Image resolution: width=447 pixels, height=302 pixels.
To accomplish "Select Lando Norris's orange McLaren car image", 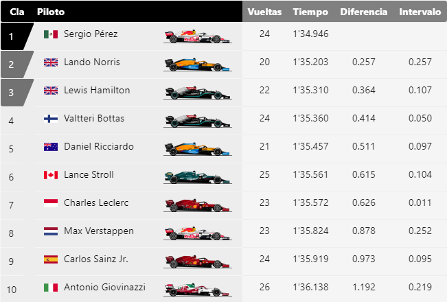I will (x=197, y=65).
